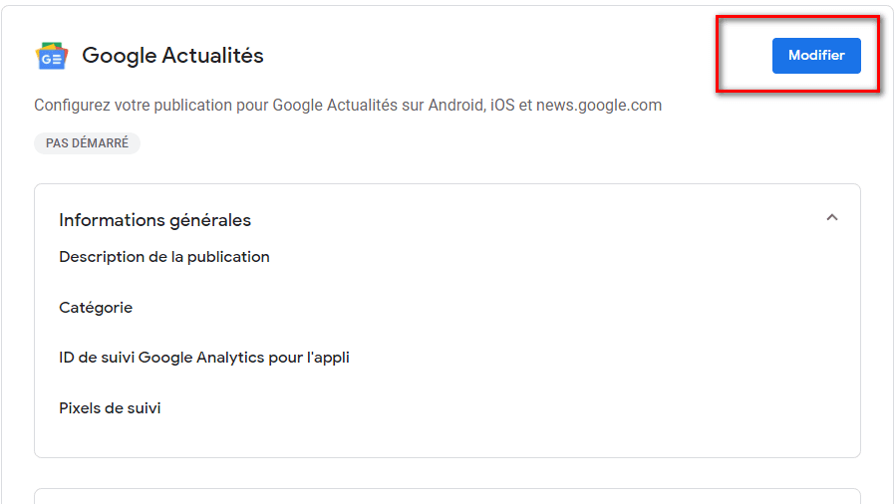
Task: Click the Google Actualités page title
Action: pyautogui.click(x=172, y=56)
